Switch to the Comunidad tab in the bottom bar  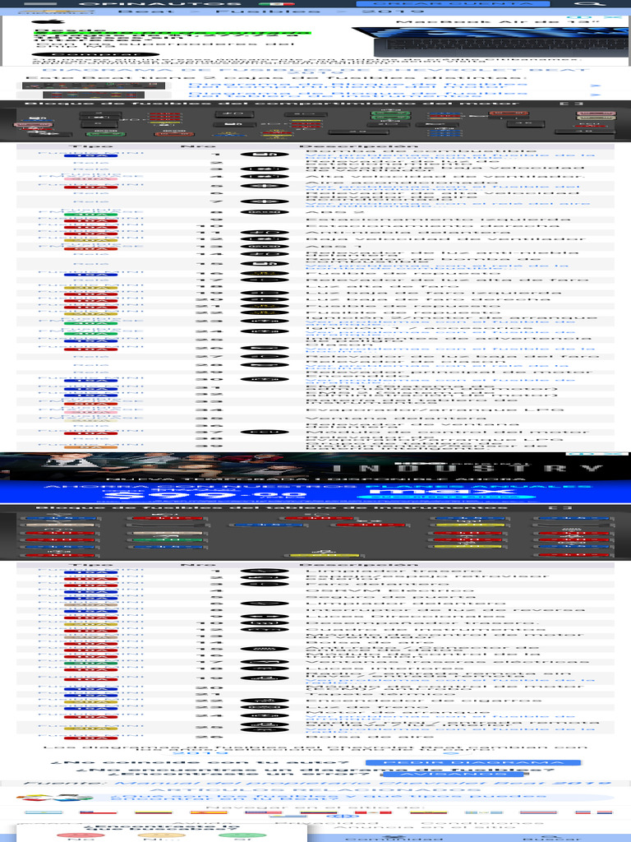(394, 838)
